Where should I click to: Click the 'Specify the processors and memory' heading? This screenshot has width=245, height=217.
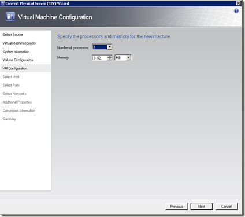pyautogui.click(x=114, y=36)
